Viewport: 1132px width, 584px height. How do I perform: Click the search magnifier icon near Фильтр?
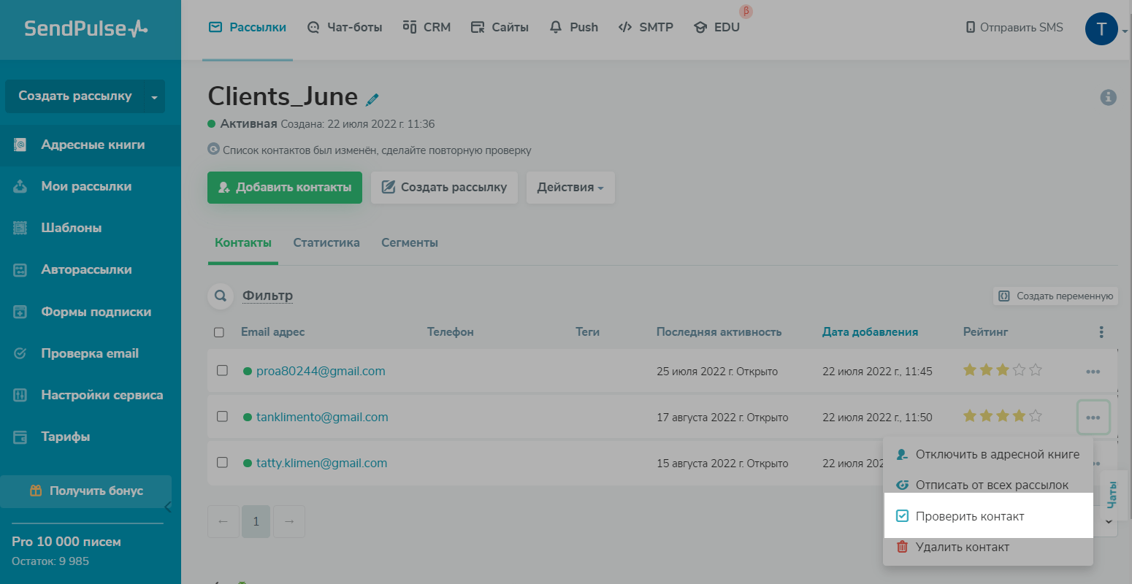220,296
